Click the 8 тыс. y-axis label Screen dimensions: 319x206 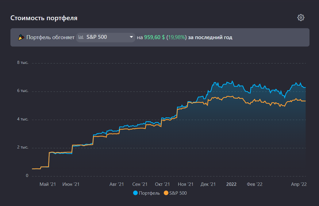[x=23, y=63]
